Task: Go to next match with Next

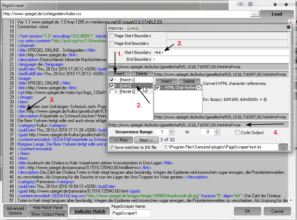Action: 146,140
